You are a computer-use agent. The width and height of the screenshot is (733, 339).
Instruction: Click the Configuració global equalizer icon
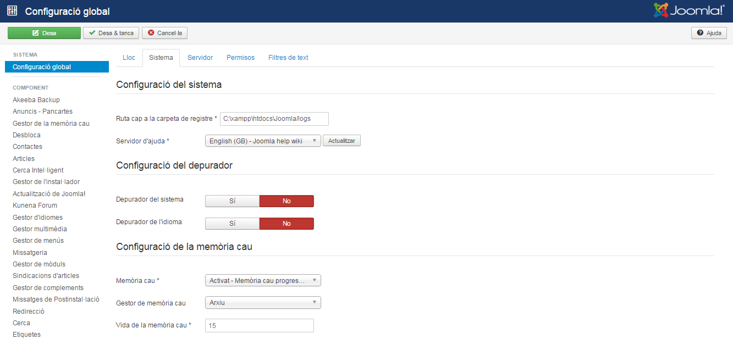pos(12,10)
